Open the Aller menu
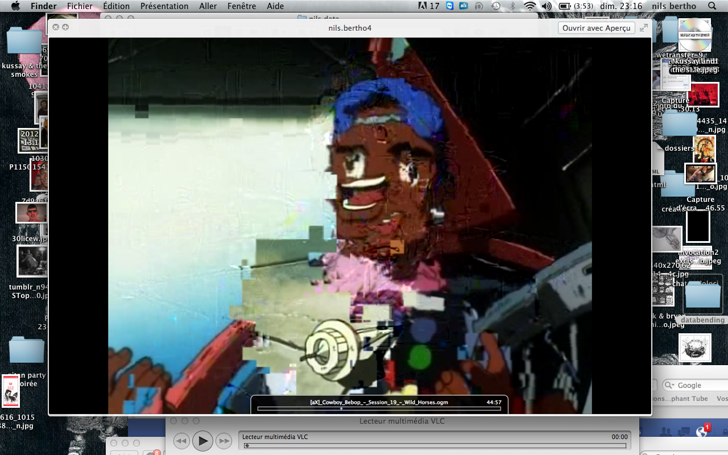Viewport: 728px width, 455px height. tap(208, 6)
